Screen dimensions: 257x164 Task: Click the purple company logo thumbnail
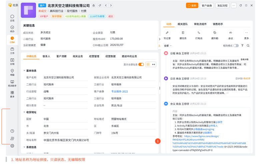coord(28,10)
